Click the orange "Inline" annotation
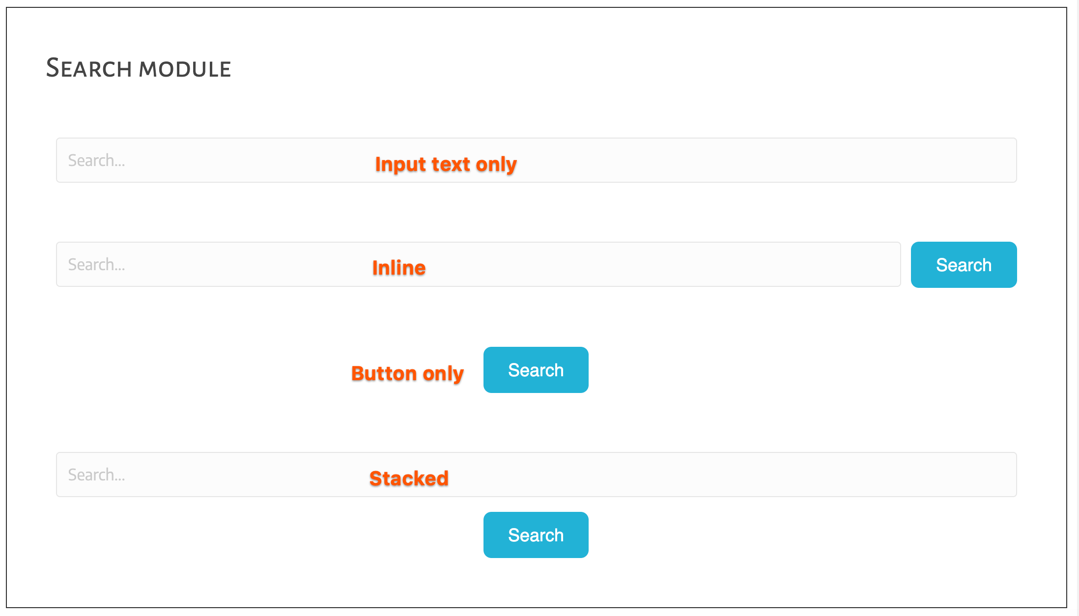Viewport: 1079px width, 616px height. pyautogui.click(x=399, y=268)
